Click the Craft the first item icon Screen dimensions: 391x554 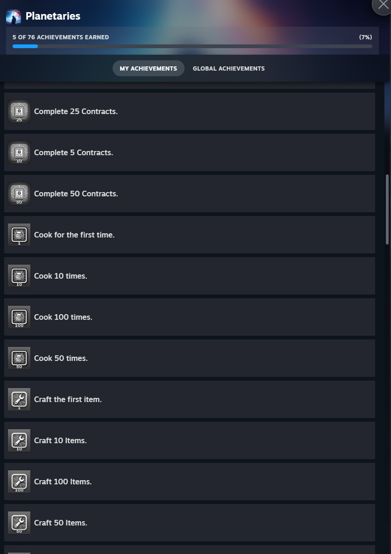coord(19,399)
